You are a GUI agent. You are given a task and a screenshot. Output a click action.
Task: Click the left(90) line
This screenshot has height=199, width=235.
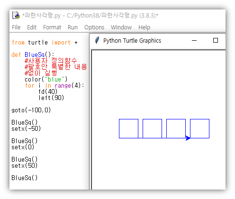51,98
